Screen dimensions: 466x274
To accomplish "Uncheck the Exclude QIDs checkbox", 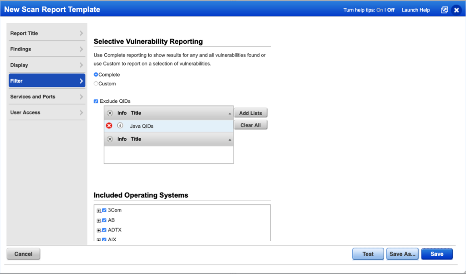I will (x=96, y=101).
